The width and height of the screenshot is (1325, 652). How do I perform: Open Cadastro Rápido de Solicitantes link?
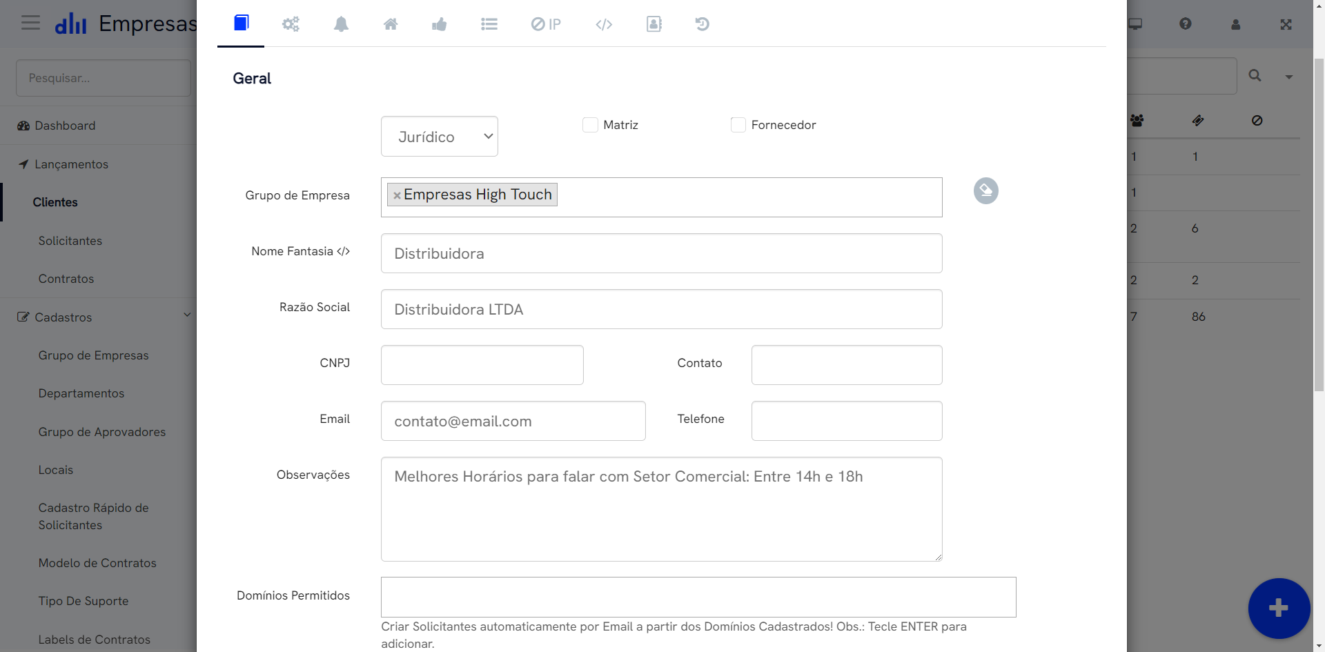click(x=94, y=516)
